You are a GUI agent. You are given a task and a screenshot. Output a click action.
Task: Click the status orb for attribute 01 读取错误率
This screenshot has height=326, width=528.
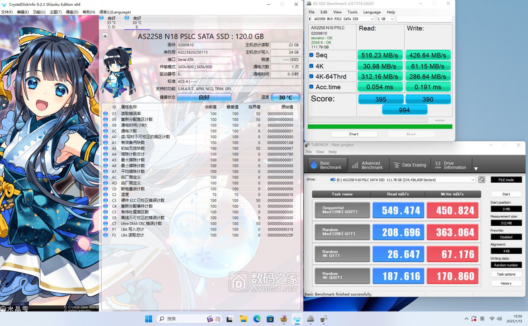[106, 114]
